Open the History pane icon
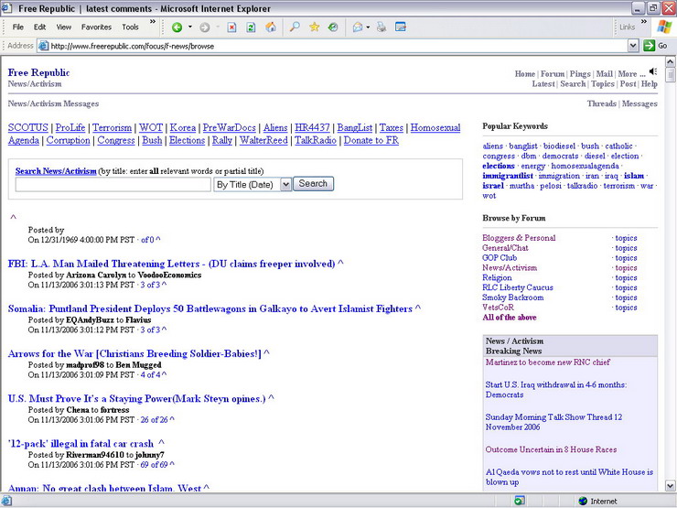Viewport: 677px width, 508px height. 333,27
